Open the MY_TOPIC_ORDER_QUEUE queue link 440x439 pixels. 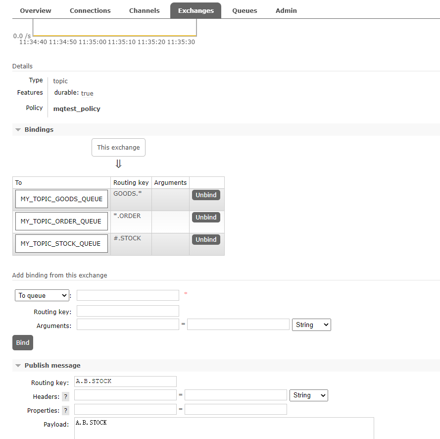coord(61,221)
